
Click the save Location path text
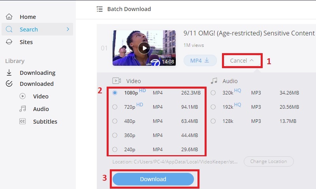click(x=175, y=162)
